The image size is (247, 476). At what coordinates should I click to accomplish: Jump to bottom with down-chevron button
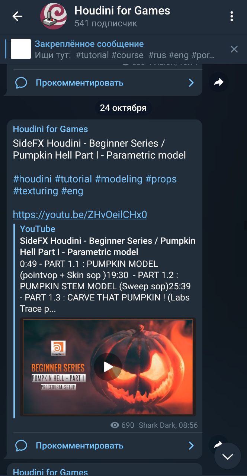coord(228,456)
